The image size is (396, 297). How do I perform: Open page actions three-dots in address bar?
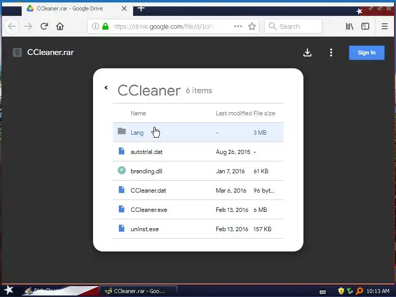click(x=238, y=26)
